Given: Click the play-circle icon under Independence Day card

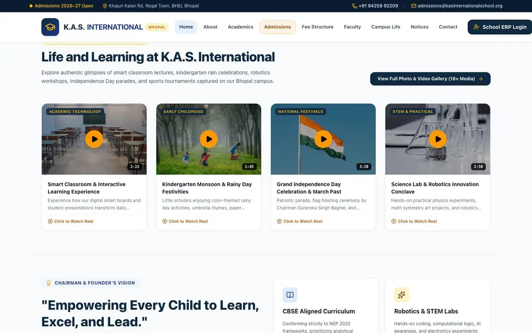Looking at the screenshot, I should pyautogui.click(x=279, y=221).
